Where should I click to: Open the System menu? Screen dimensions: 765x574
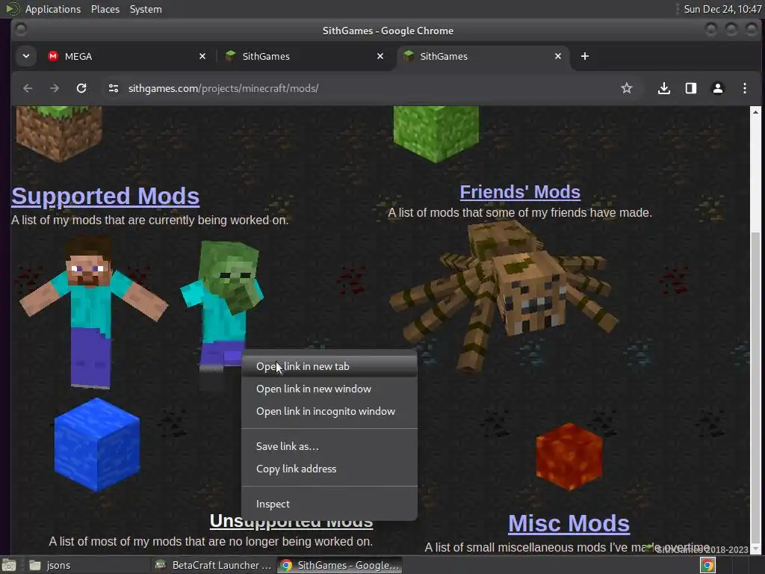tap(146, 9)
